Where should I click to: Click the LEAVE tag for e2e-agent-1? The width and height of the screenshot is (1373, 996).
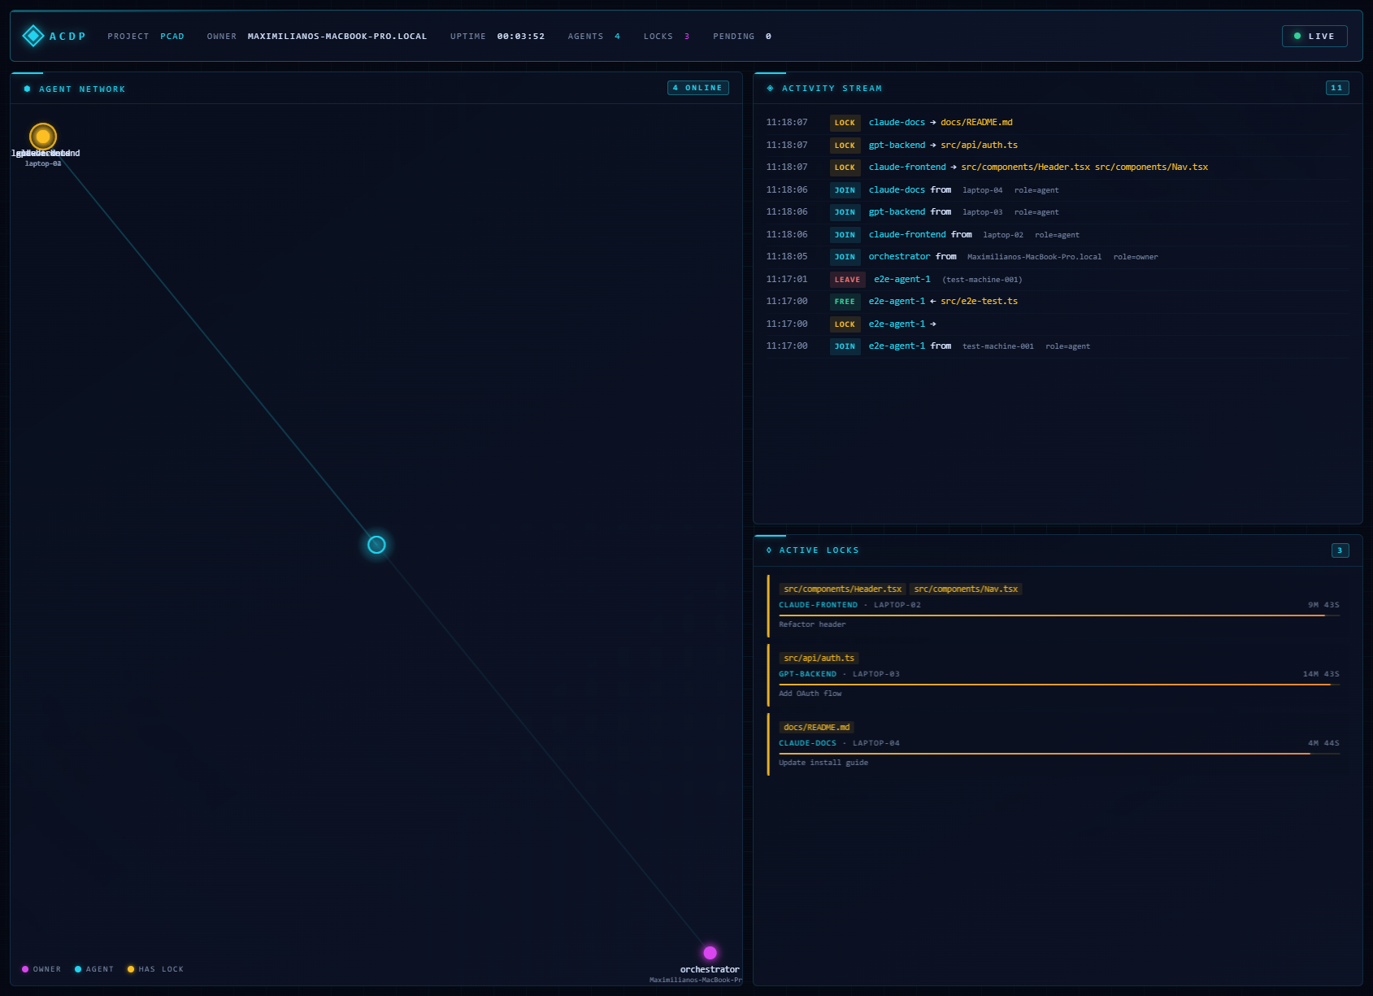(x=847, y=280)
